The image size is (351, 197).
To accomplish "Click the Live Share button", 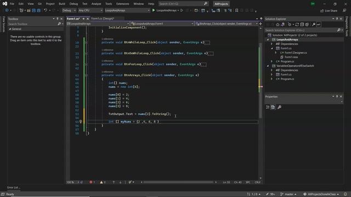I will [329, 10].
